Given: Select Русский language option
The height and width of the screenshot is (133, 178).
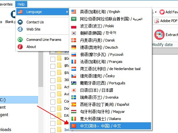Looking at the screenshot, I should coord(110,54).
